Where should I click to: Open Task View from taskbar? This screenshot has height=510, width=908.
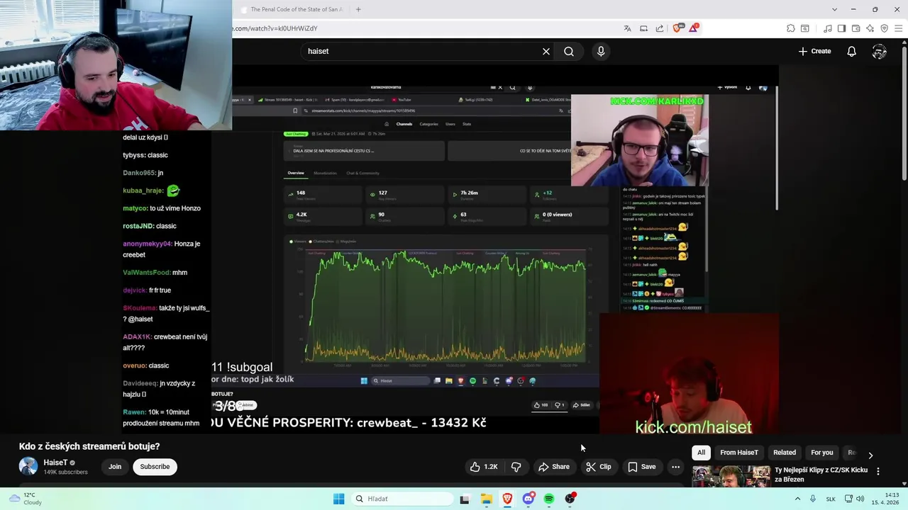(x=465, y=499)
